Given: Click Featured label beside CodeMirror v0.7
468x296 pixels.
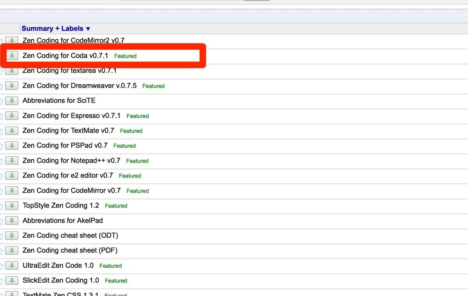Looking at the screenshot, I should [x=138, y=191].
